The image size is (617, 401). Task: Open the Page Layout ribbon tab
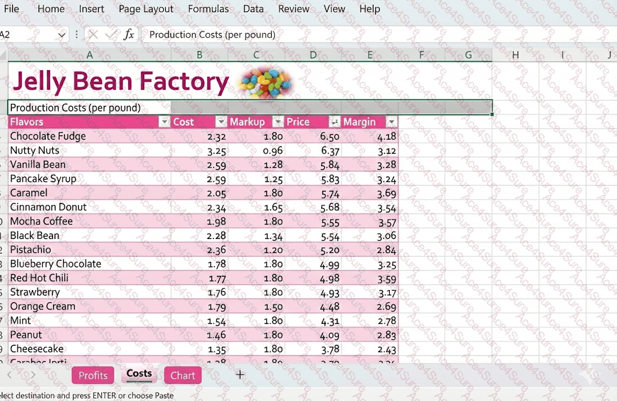click(146, 9)
